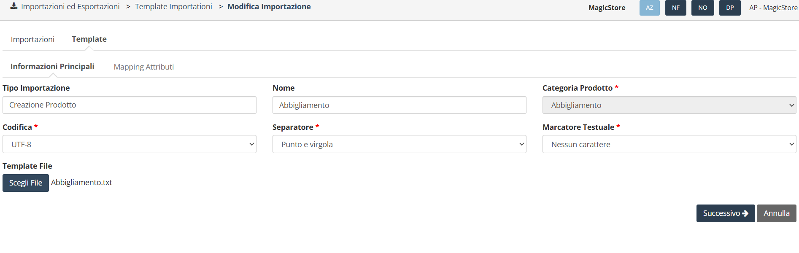Select the NO badge button
The height and width of the screenshot is (253, 799).
(702, 8)
